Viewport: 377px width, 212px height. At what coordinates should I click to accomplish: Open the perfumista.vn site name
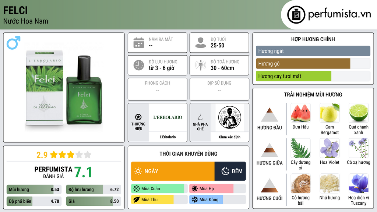coord(339,14)
